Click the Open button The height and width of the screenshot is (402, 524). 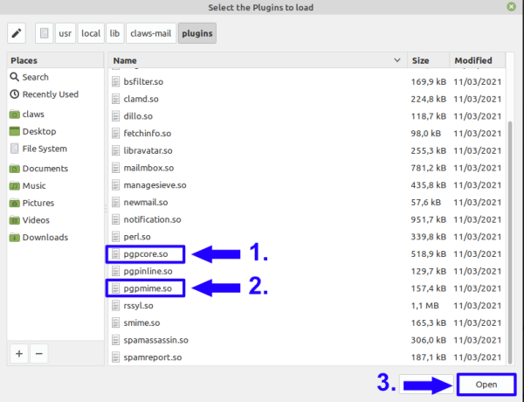point(486,385)
